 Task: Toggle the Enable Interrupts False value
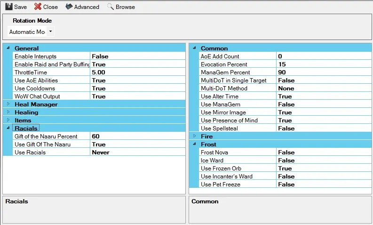click(137, 56)
